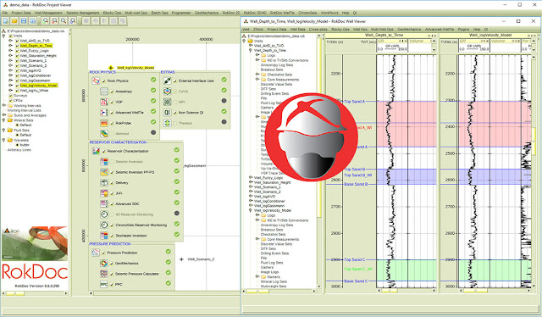Expand the Sums and Averages folder
This screenshot has height=317, width=542.
coord(3,115)
